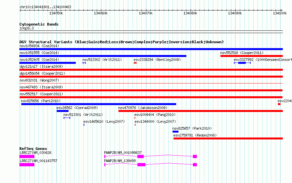Select the esv3327992 blue variant glyph
The width and height of the screenshot is (292, 183).
pos(242,63)
